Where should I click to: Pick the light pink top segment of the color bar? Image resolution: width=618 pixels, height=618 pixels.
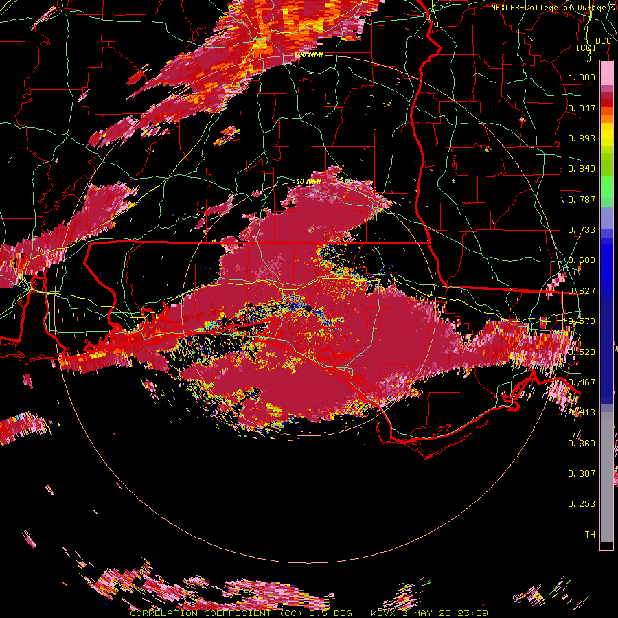click(606, 73)
